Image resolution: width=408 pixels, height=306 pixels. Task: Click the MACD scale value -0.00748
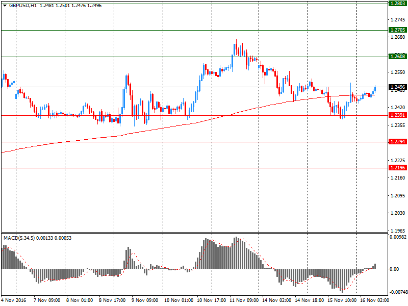tap(398, 292)
